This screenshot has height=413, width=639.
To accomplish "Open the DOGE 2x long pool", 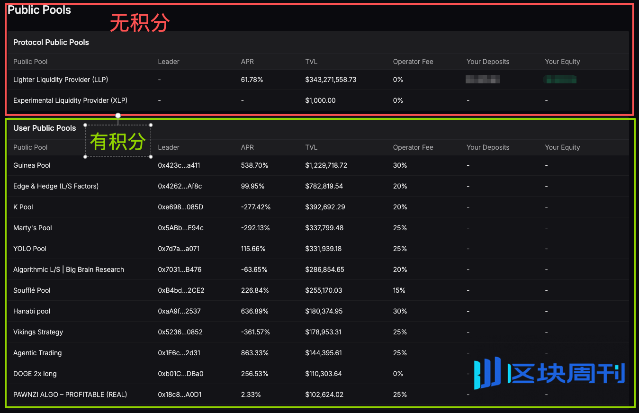I will tap(35, 374).
